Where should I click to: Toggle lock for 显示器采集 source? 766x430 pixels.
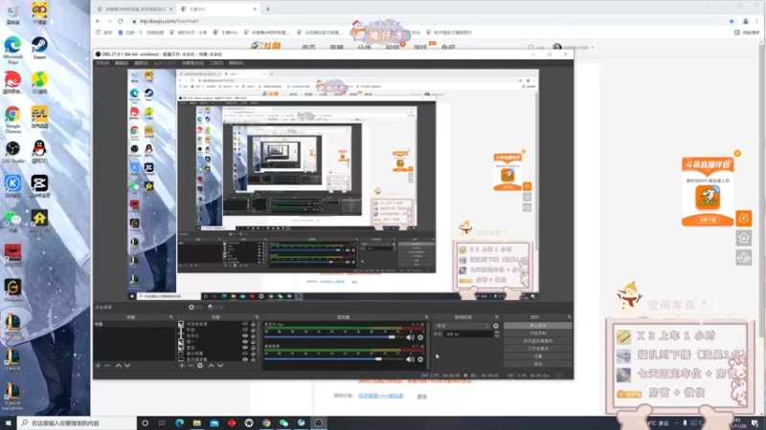click(x=253, y=359)
